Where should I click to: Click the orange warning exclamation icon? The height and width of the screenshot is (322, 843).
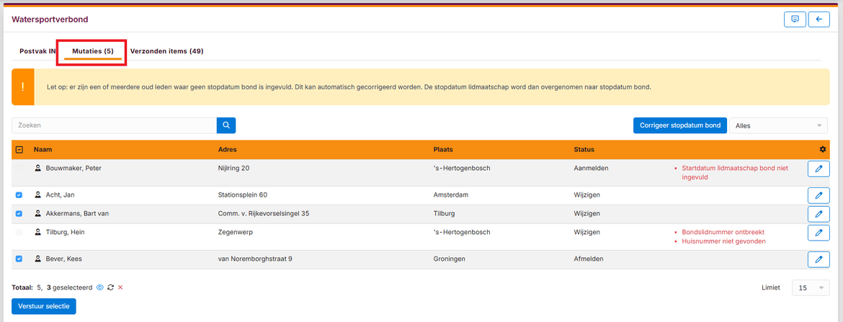coord(22,86)
